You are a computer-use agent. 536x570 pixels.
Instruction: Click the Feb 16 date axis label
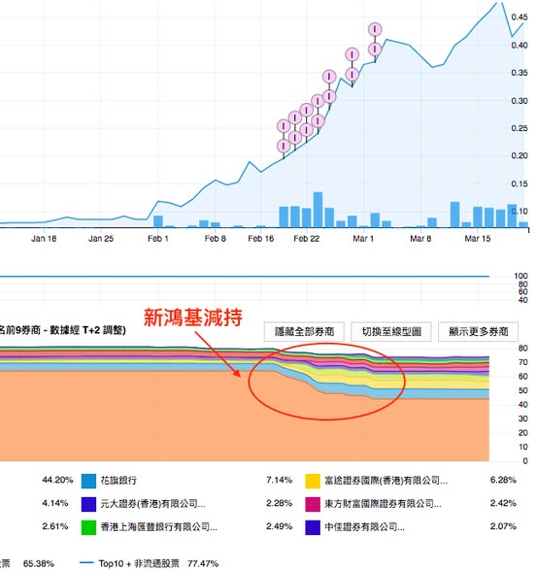(x=260, y=239)
